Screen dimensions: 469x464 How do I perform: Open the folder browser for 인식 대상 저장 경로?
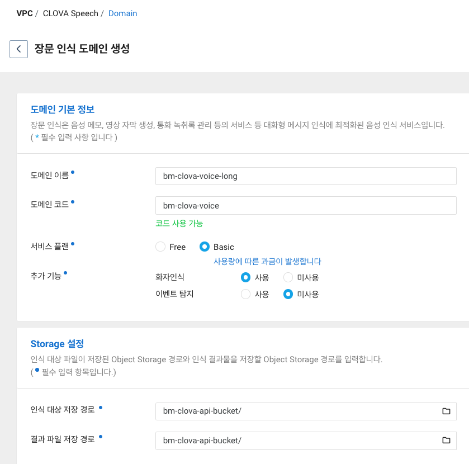[446, 411]
